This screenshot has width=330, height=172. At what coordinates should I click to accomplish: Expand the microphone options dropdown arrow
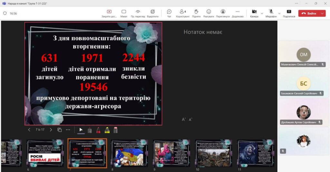click(x=279, y=13)
